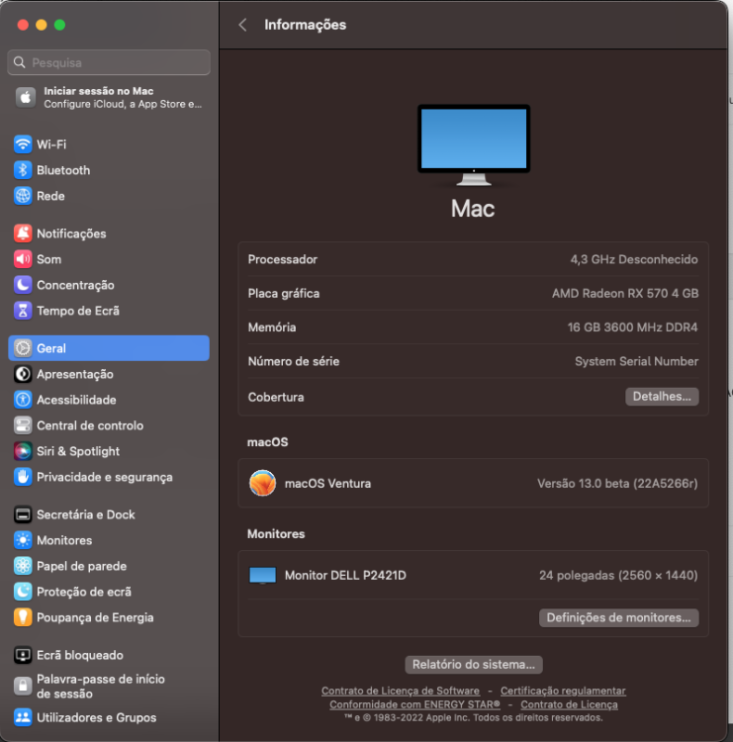Image resolution: width=733 pixels, height=742 pixels.
Task: Click the 'Processador' row label
Action: click(x=283, y=259)
